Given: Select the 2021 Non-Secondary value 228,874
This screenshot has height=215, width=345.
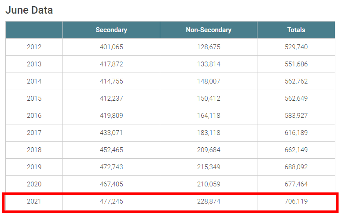Looking at the screenshot, I should (x=209, y=201).
